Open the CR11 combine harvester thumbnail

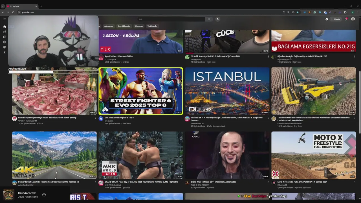coord(314,91)
